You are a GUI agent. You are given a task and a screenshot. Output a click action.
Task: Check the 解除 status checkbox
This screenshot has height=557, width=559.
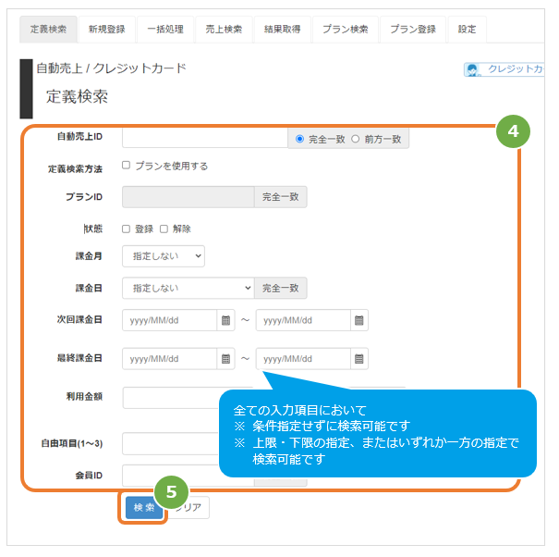coord(164,229)
